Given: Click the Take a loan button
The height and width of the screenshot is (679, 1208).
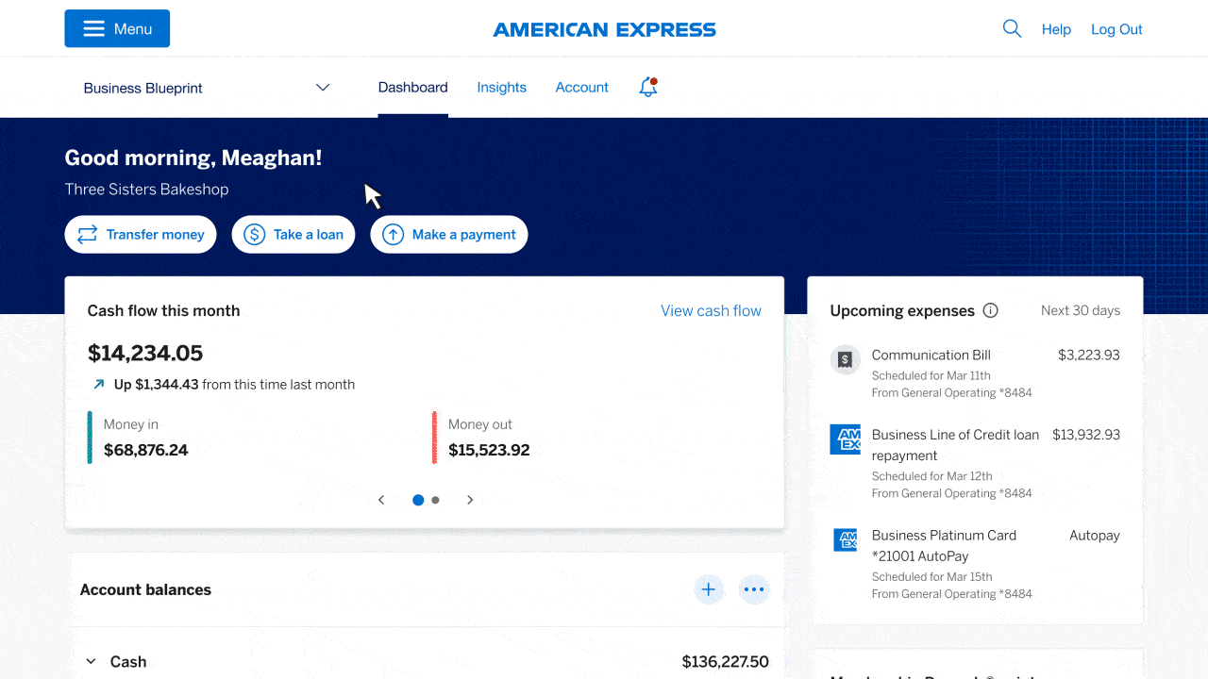Looking at the screenshot, I should pos(293,234).
